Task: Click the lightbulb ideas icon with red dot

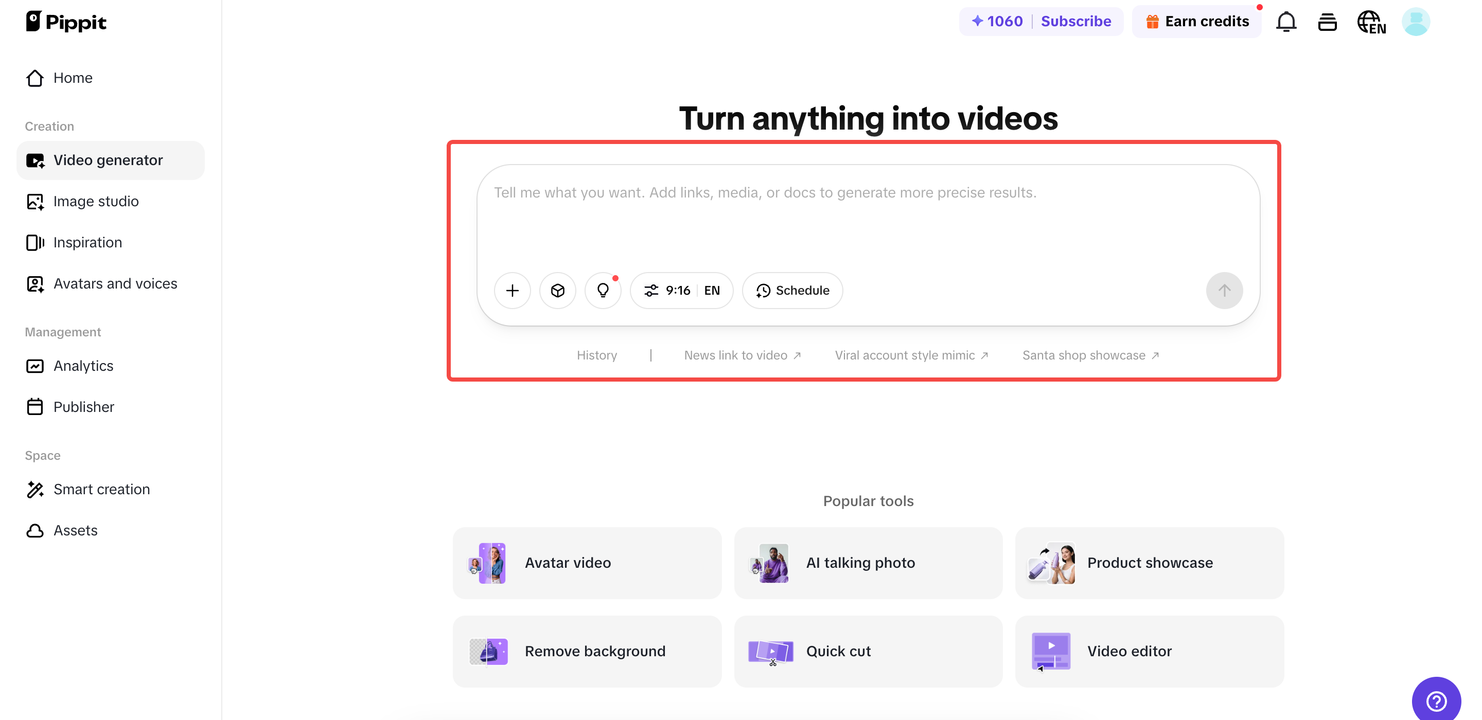Action: (x=603, y=291)
